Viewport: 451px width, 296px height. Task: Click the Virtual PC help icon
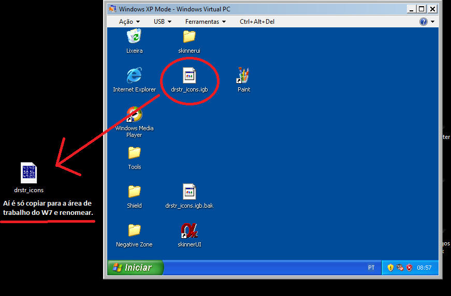click(x=424, y=22)
